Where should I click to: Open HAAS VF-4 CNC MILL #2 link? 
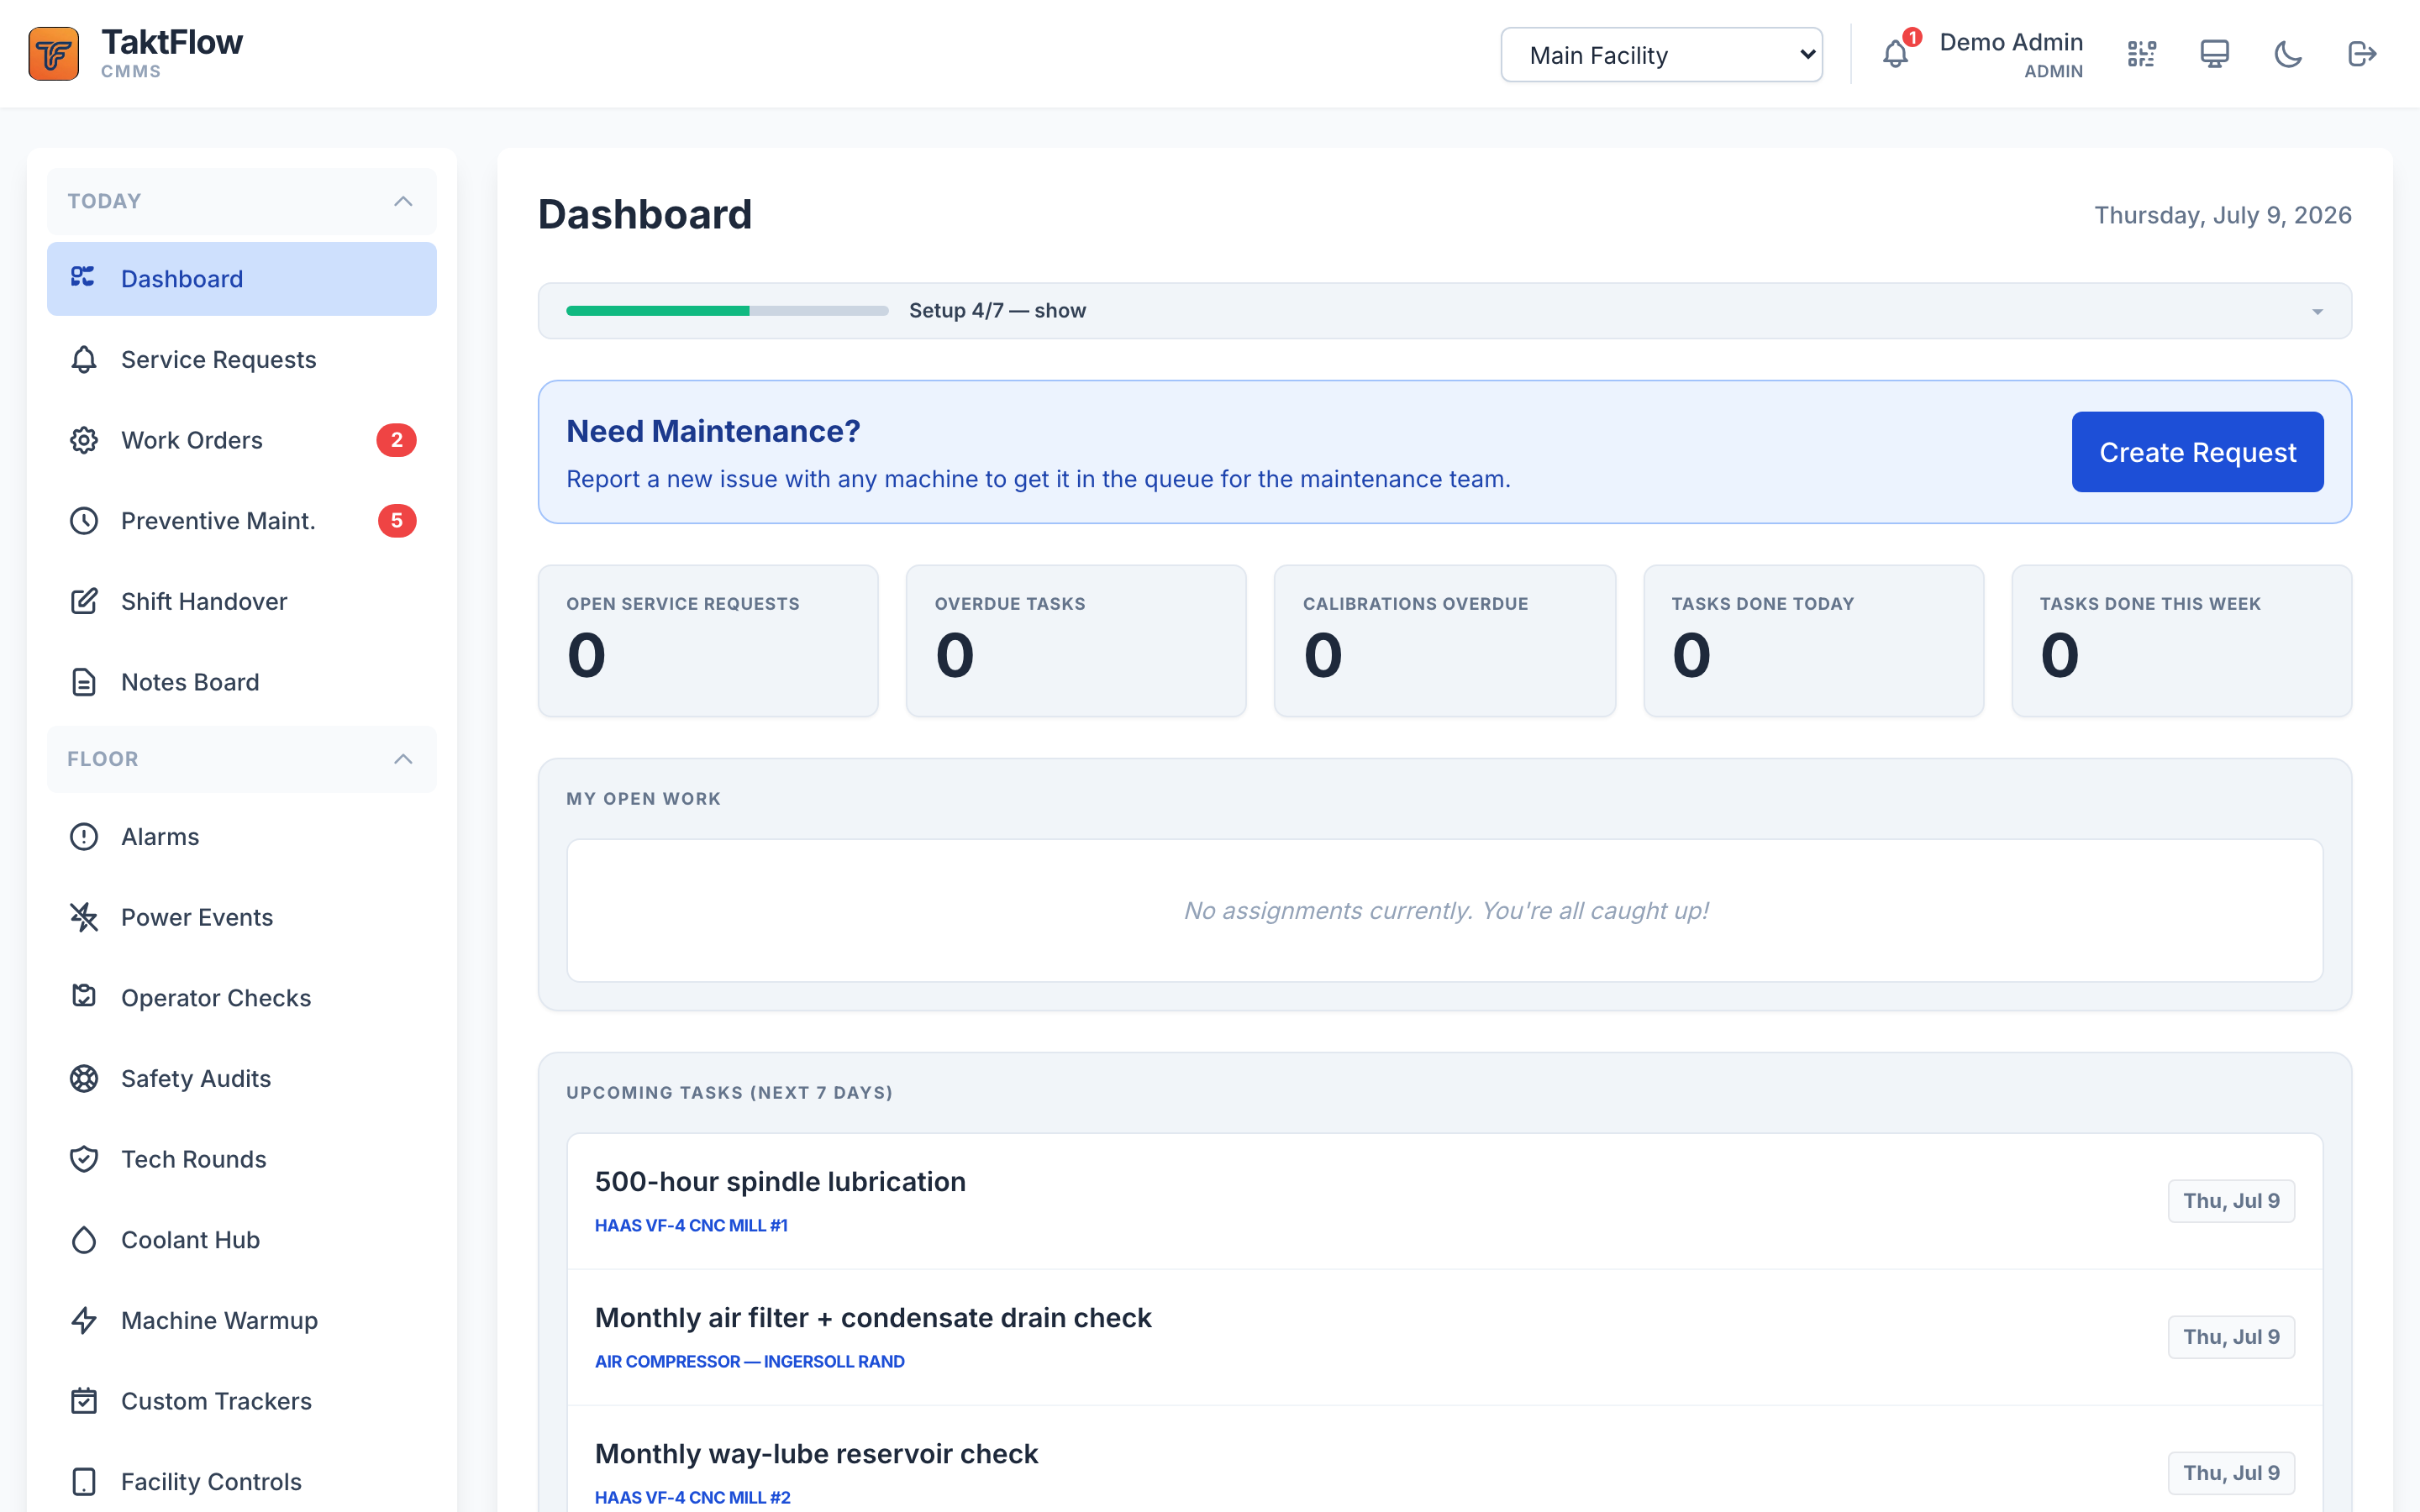[692, 1497]
